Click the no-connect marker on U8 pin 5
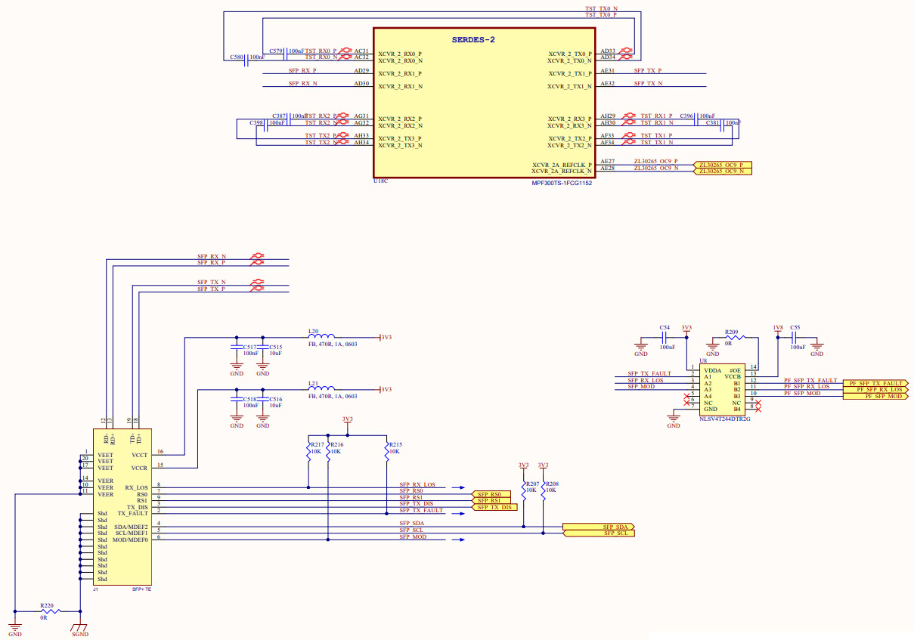This screenshot has height=640, width=914. [686, 396]
